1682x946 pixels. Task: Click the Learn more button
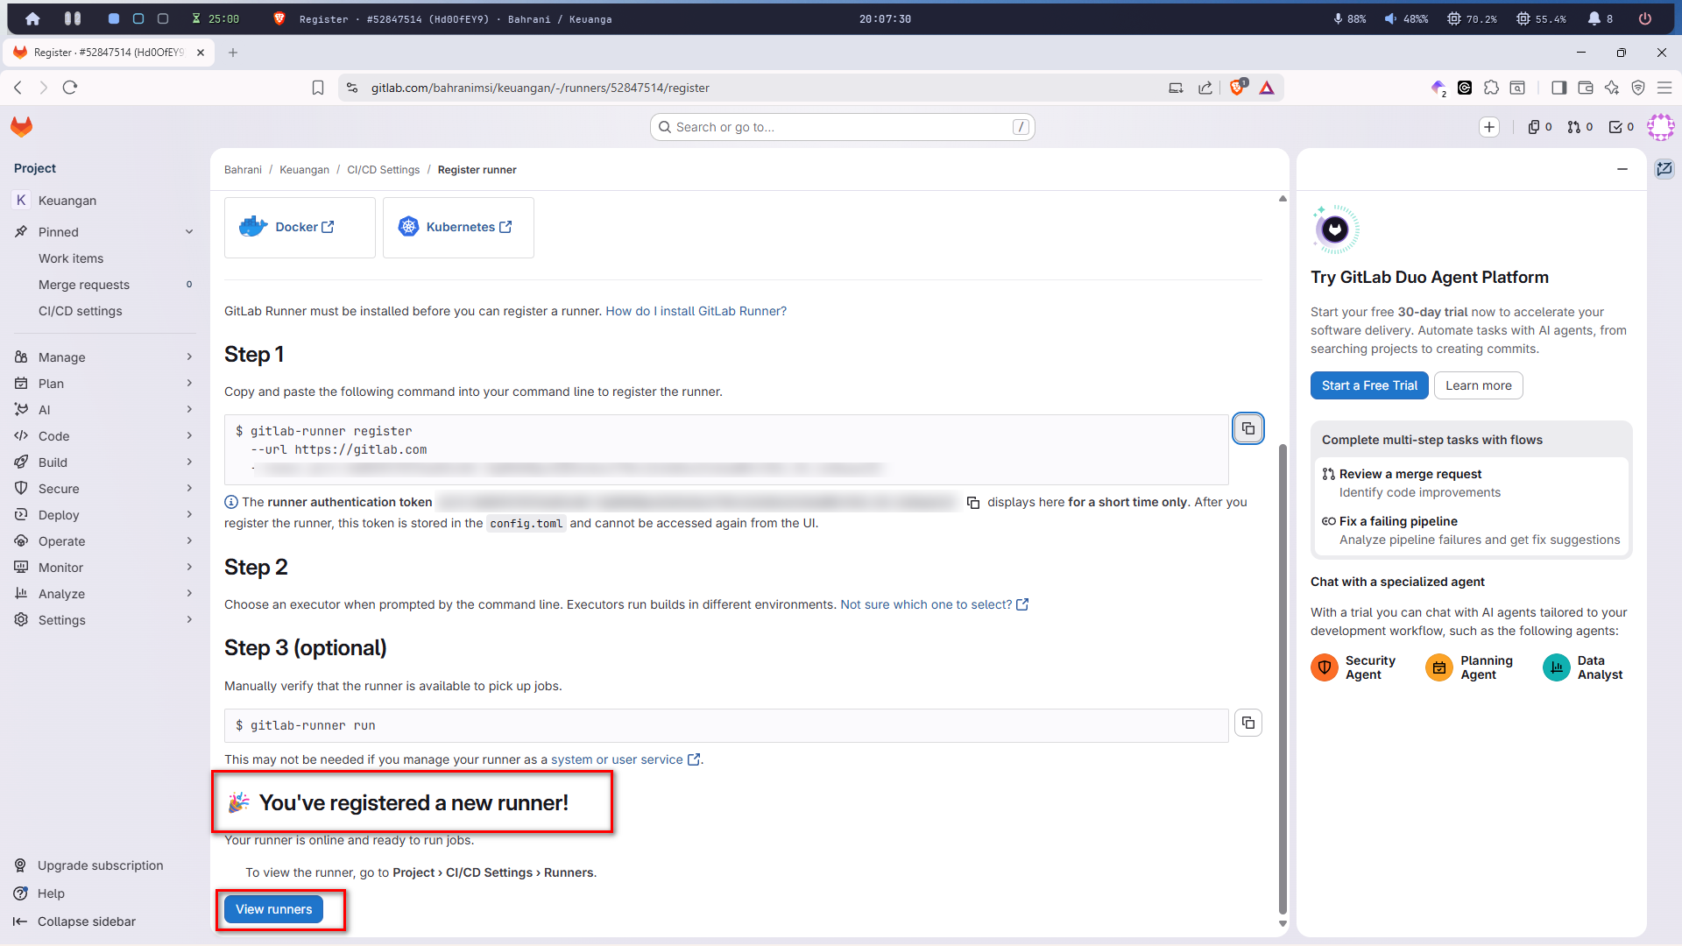point(1478,385)
